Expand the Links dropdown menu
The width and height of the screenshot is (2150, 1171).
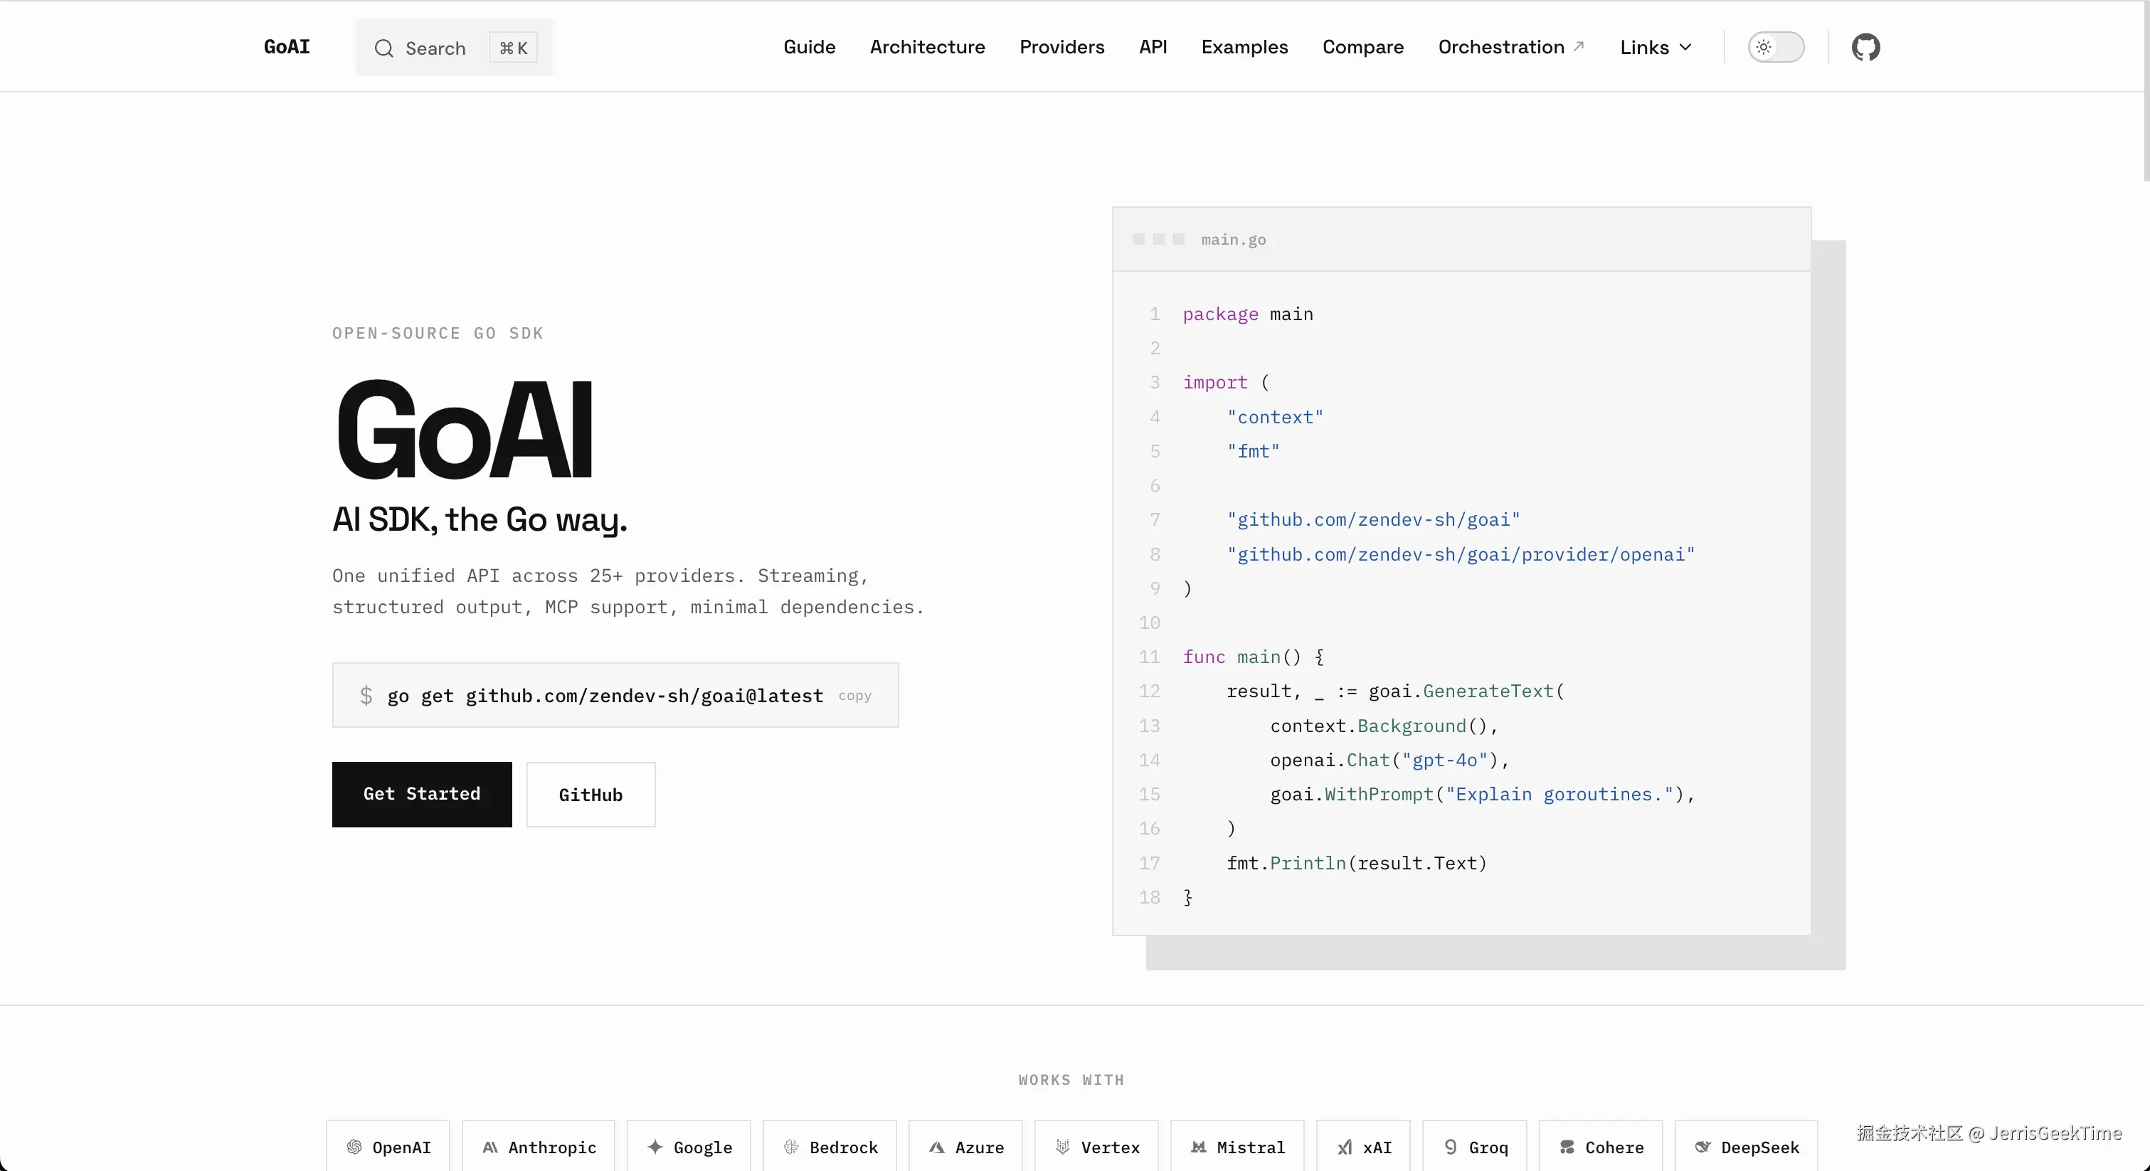tap(1656, 48)
